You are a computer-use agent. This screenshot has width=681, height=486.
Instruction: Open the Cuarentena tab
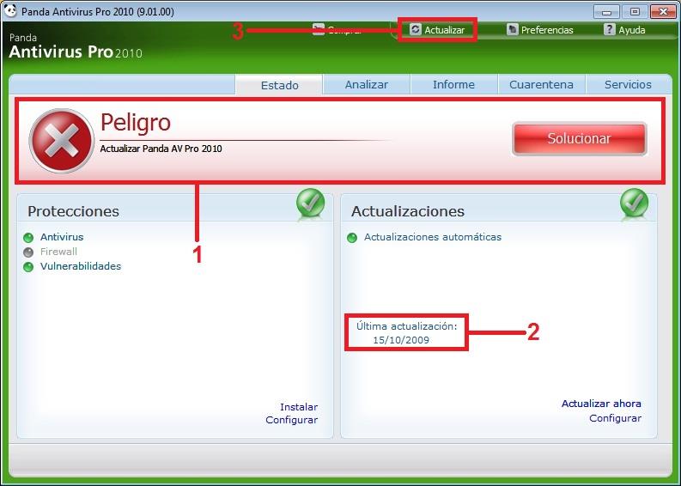[x=541, y=84]
